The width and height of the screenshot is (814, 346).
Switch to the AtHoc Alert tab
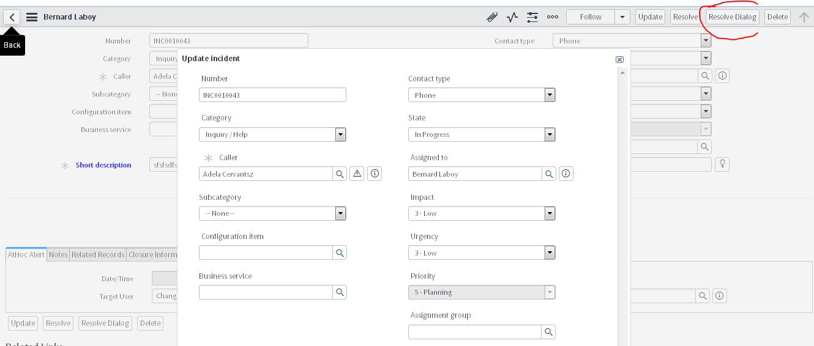pos(26,255)
